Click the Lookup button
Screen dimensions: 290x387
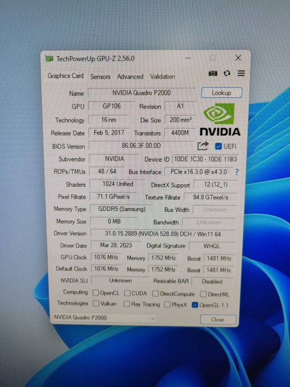click(222, 93)
